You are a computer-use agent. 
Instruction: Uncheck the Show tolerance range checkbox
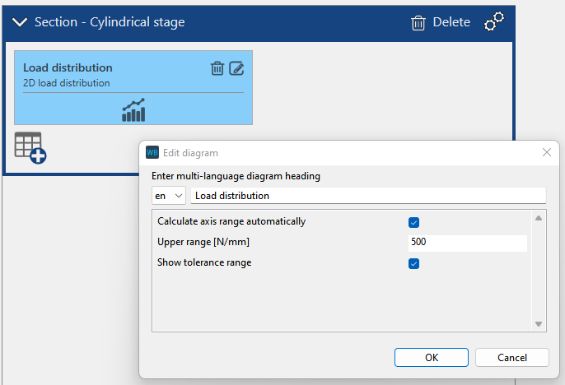414,263
